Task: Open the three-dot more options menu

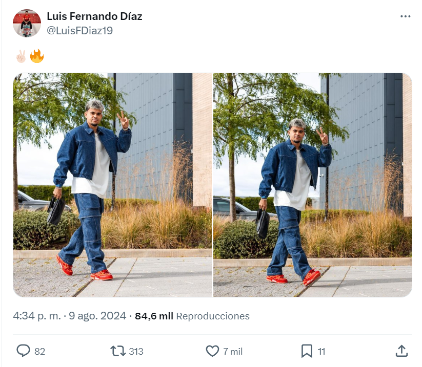Action: pyautogui.click(x=405, y=16)
